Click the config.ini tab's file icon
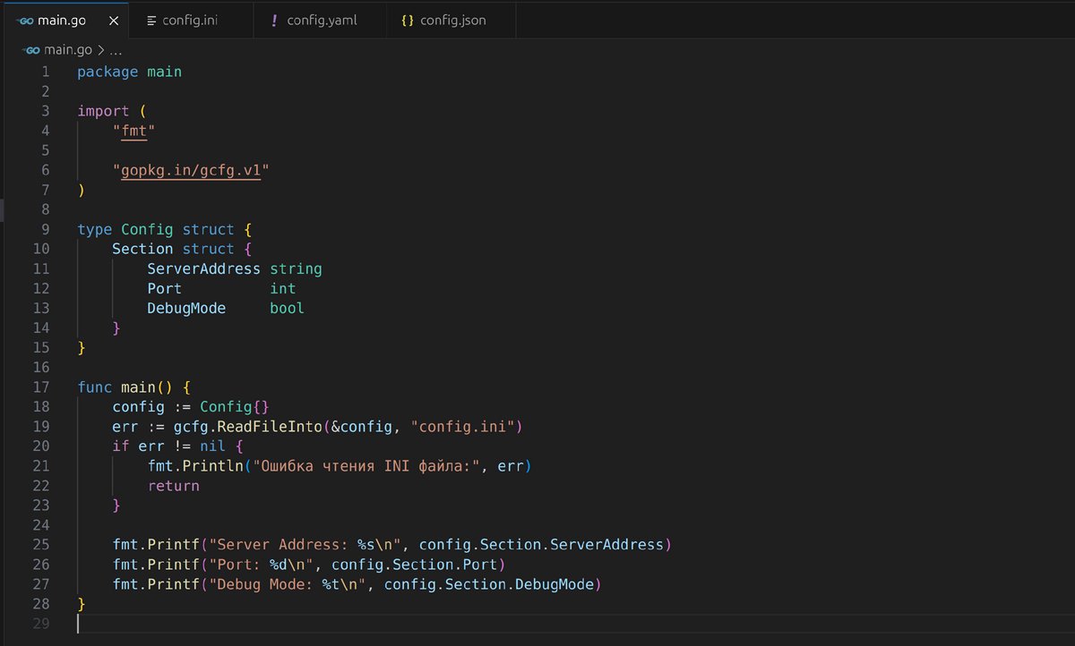This screenshot has height=646, width=1075. pyautogui.click(x=151, y=20)
